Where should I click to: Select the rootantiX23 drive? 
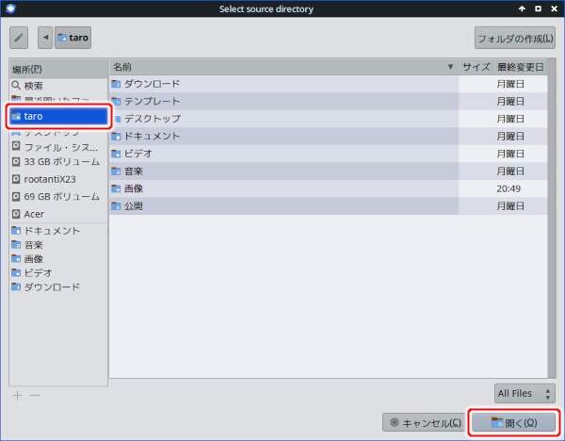[x=58, y=179]
